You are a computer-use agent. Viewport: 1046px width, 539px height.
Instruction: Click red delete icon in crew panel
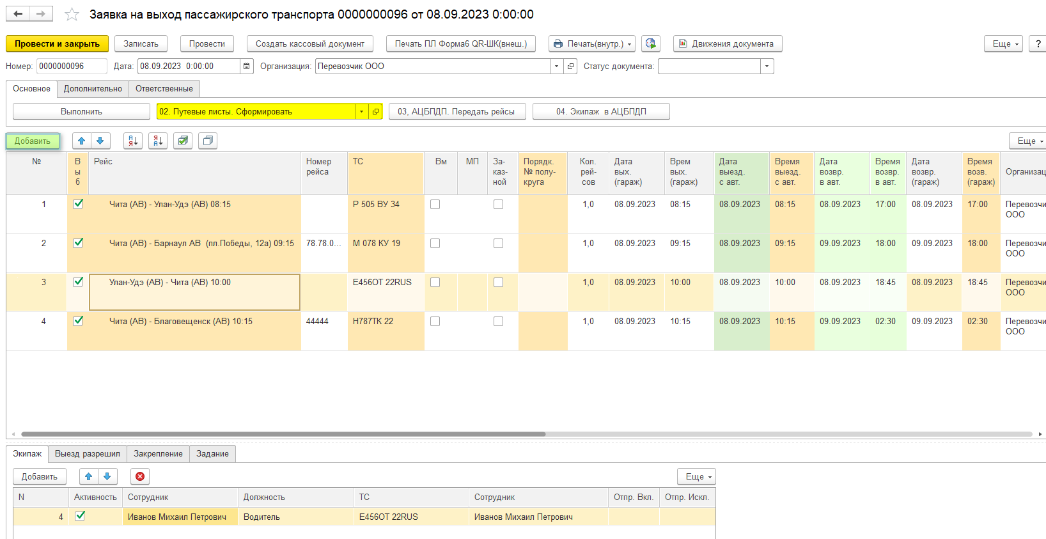[140, 476]
